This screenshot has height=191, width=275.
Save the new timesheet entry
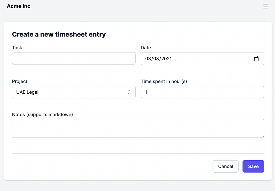(x=253, y=166)
